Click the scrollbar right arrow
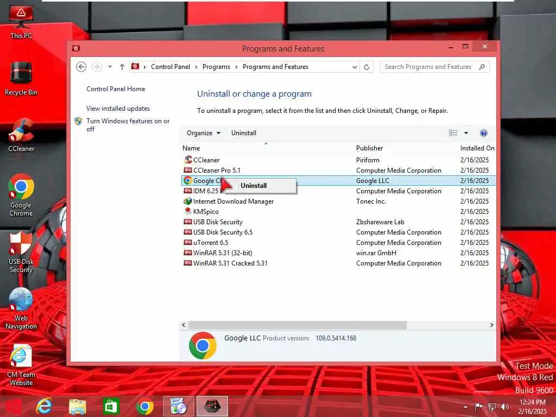This screenshot has width=556, height=417. coord(491,325)
